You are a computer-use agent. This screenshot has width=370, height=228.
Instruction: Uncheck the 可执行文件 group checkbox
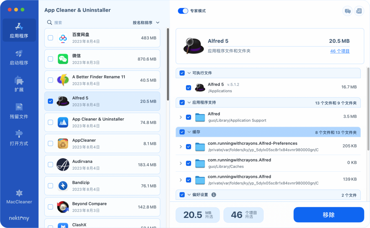182,73
